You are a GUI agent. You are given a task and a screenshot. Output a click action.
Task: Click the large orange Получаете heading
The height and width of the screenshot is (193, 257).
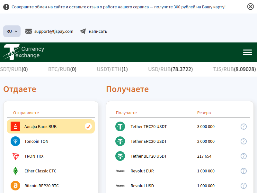tap(127, 89)
